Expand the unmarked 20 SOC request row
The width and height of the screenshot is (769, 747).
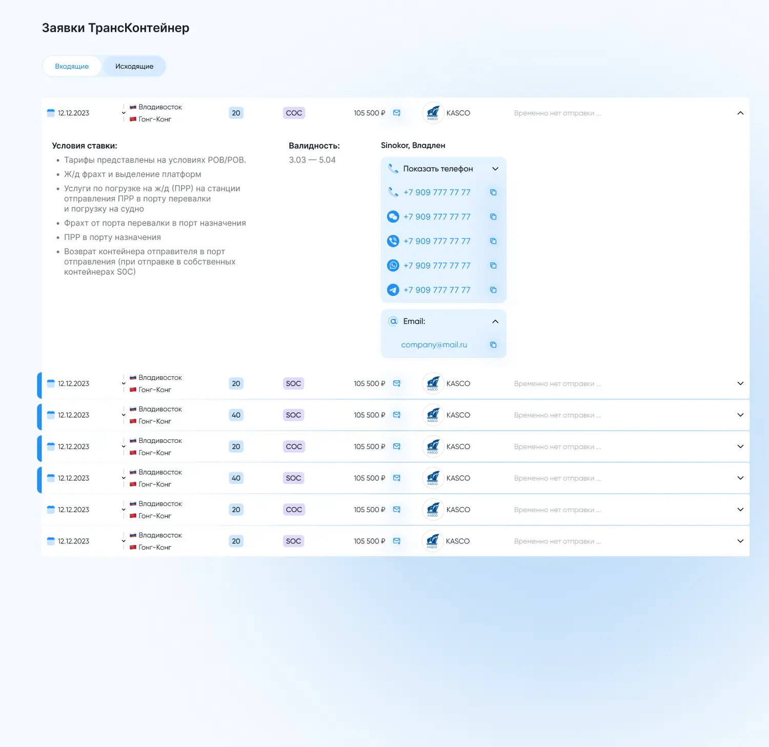click(740, 541)
